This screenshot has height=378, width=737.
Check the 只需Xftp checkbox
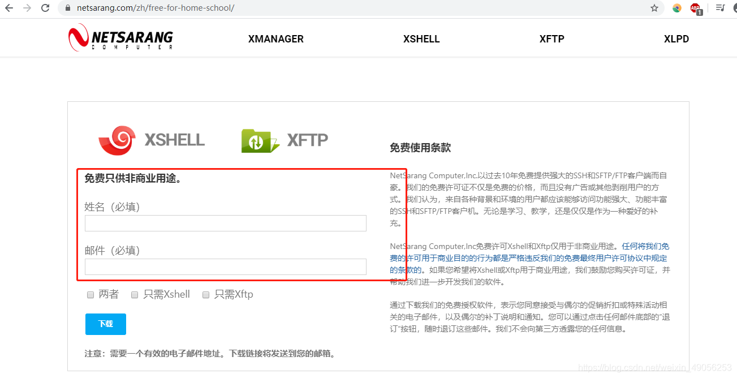[206, 295]
